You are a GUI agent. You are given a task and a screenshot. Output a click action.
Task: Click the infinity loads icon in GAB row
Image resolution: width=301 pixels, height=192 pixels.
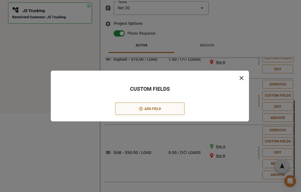click(x=183, y=152)
